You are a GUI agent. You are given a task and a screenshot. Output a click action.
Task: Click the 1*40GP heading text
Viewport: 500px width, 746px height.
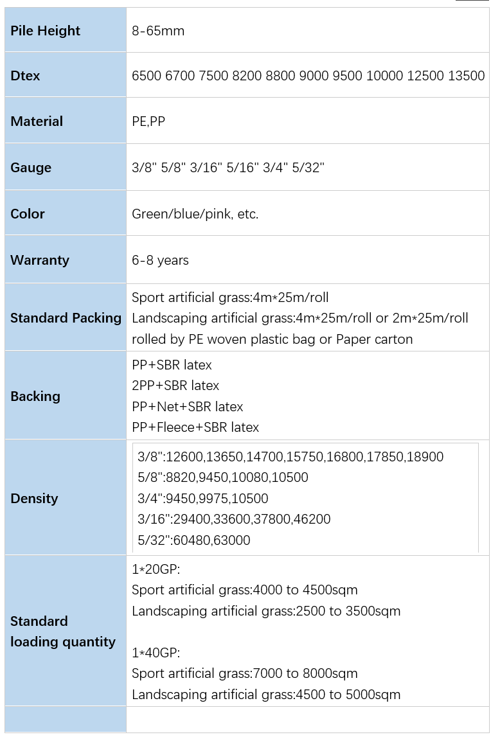point(156,652)
